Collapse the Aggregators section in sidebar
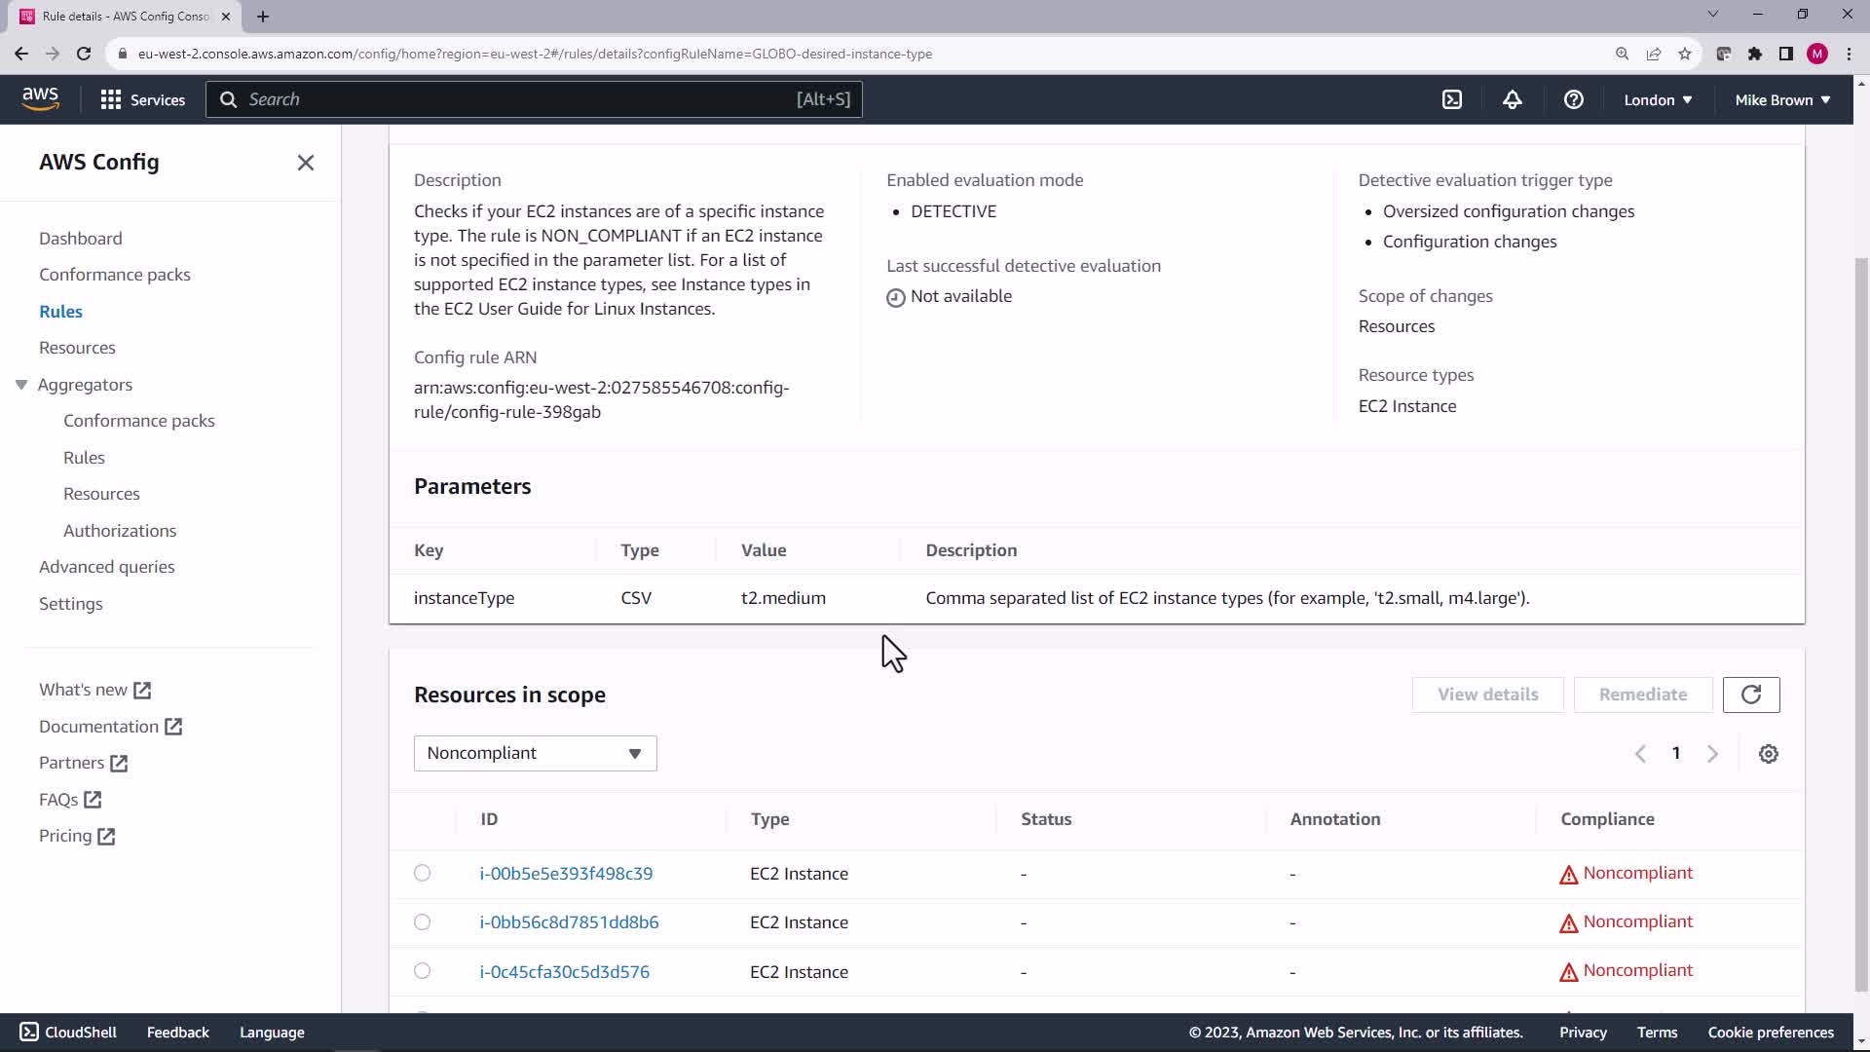The height and width of the screenshot is (1052, 1870). (21, 385)
